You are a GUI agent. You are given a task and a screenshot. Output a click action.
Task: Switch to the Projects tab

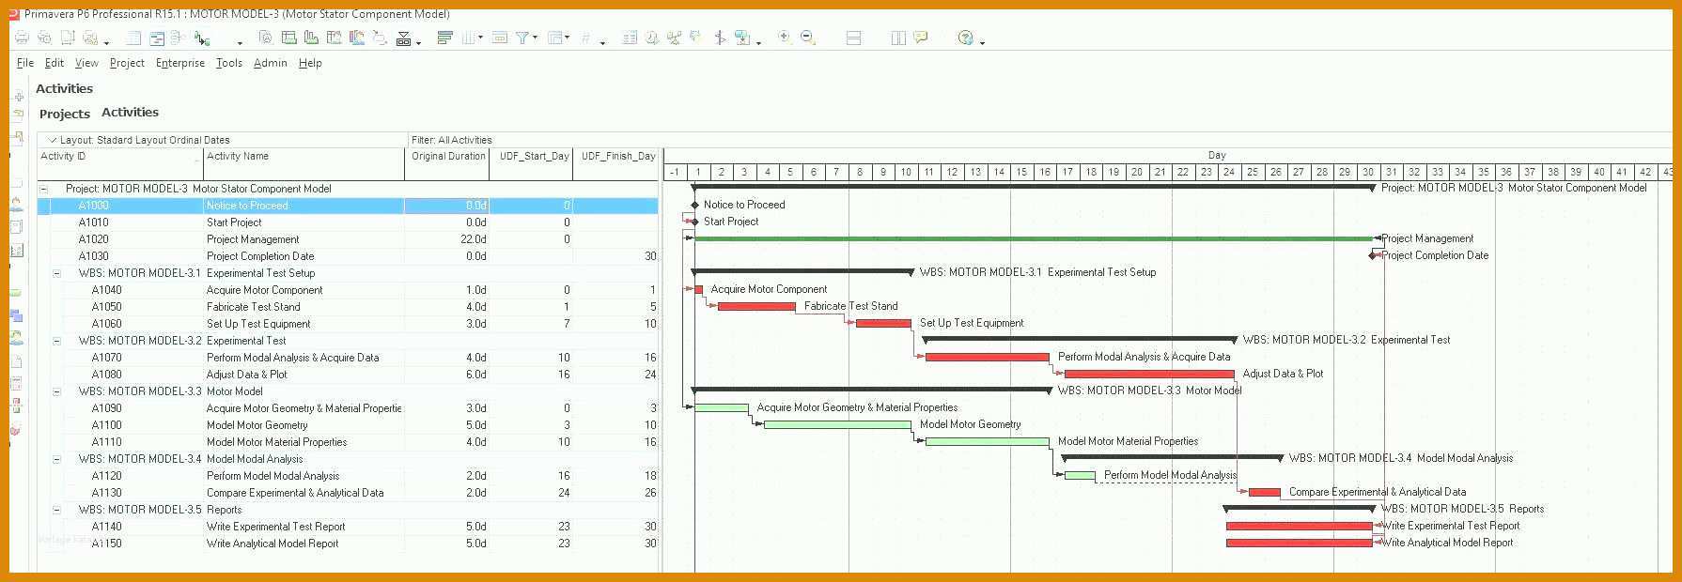point(65,114)
